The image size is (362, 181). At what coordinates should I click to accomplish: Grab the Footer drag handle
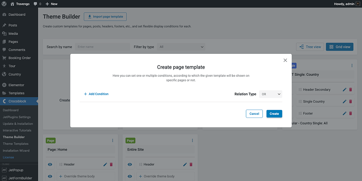point(300,113)
